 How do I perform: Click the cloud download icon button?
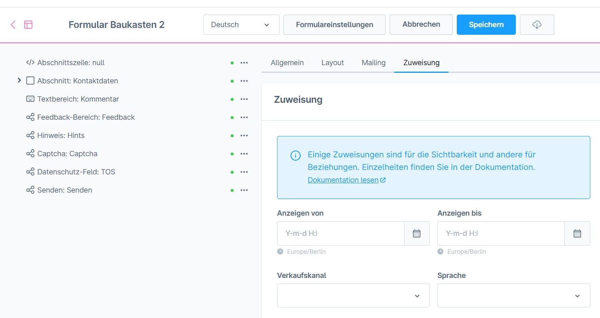click(x=536, y=25)
